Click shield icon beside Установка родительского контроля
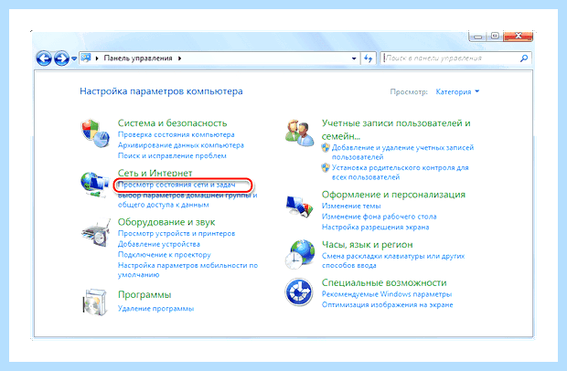The height and width of the screenshot is (371, 567). click(326, 167)
